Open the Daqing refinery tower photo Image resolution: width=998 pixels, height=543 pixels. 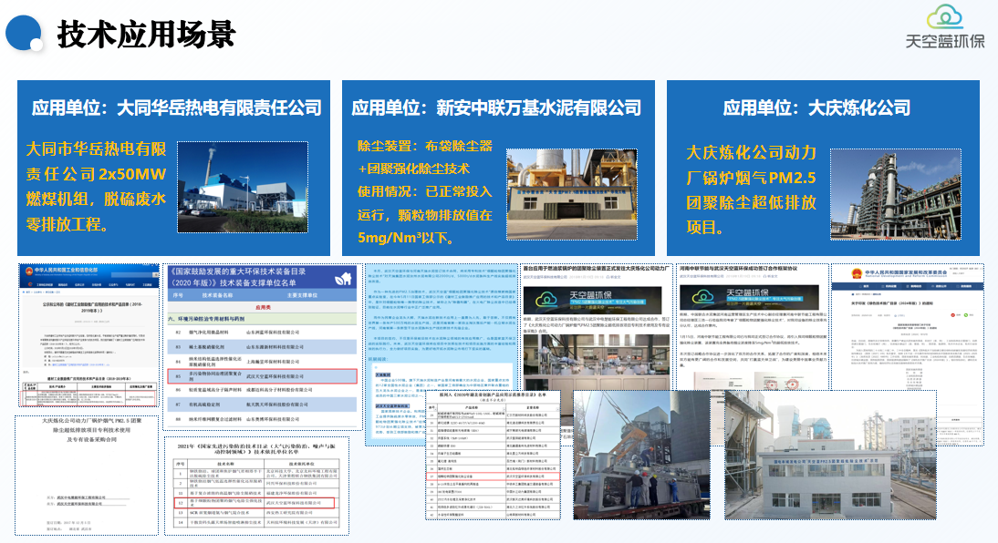(x=896, y=194)
